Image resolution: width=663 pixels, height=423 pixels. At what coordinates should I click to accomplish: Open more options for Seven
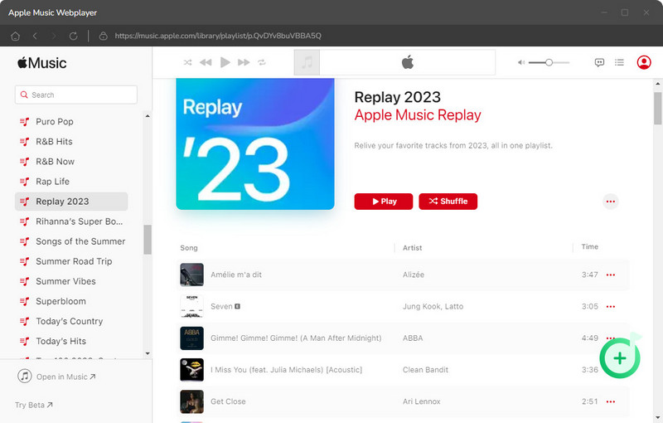pos(611,307)
